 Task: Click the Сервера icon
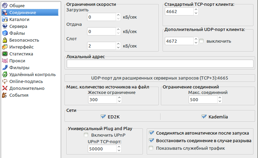pos(5,26)
